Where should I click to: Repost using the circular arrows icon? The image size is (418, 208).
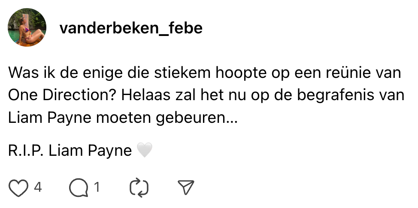pyautogui.click(x=139, y=187)
